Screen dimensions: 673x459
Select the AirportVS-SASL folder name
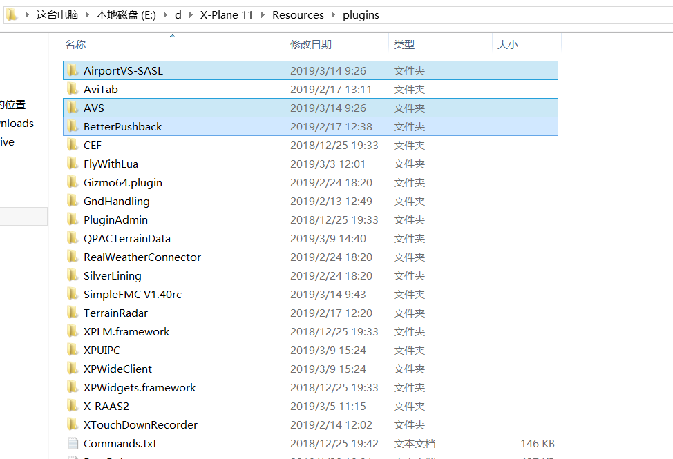tap(123, 70)
